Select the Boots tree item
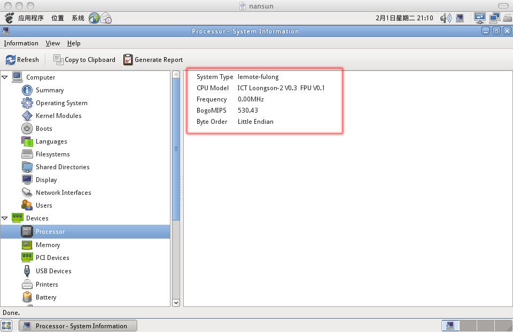This screenshot has width=513, height=332. point(44,129)
